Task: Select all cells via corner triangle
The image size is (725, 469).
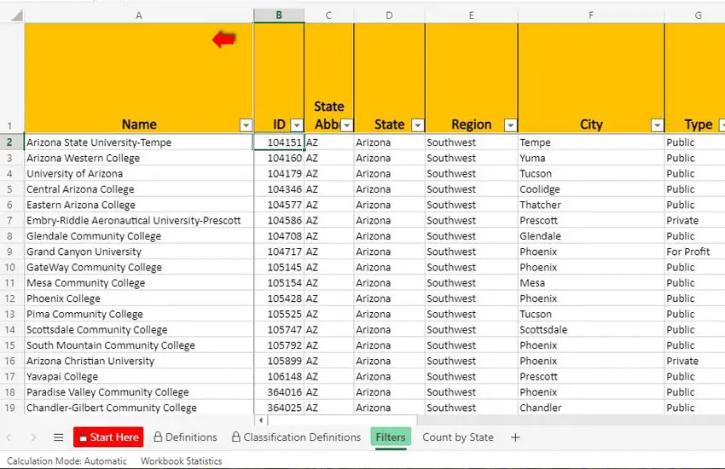Action: (x=12, y=15)
